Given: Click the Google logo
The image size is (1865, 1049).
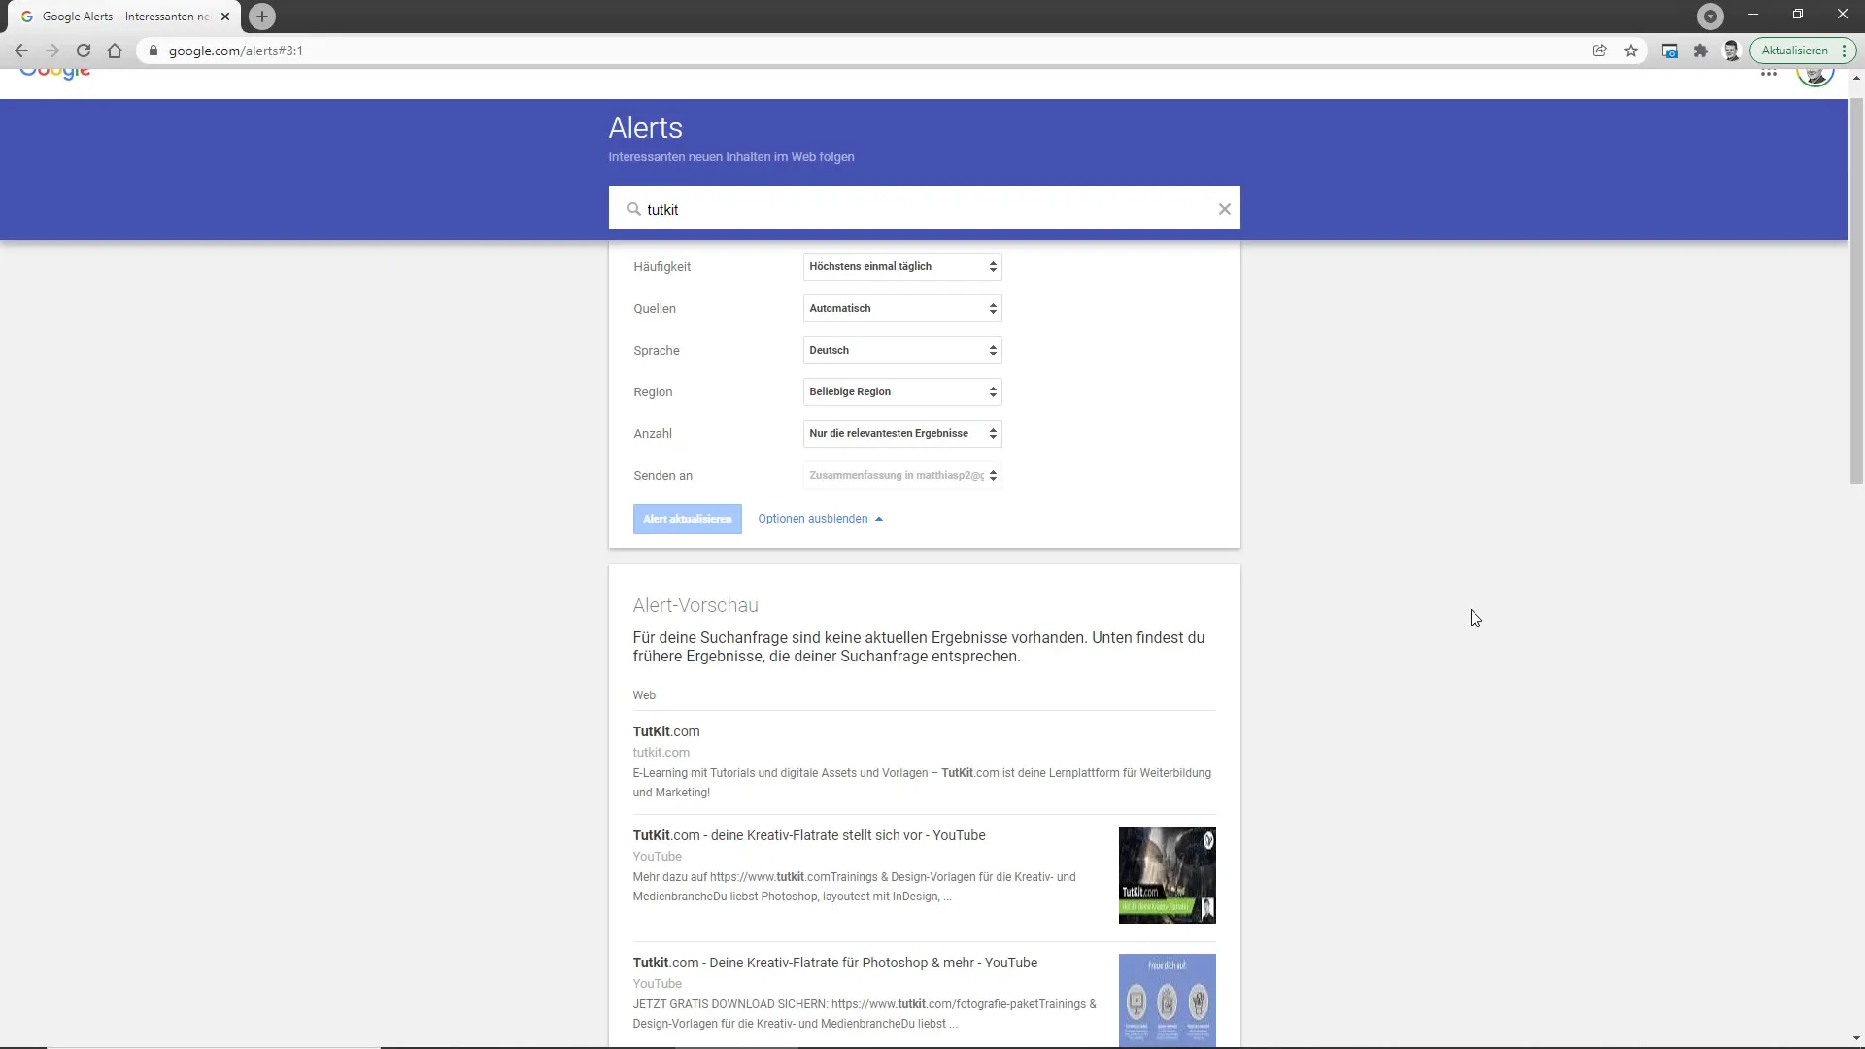Looking at the screenshot, I should pos(55,73).
